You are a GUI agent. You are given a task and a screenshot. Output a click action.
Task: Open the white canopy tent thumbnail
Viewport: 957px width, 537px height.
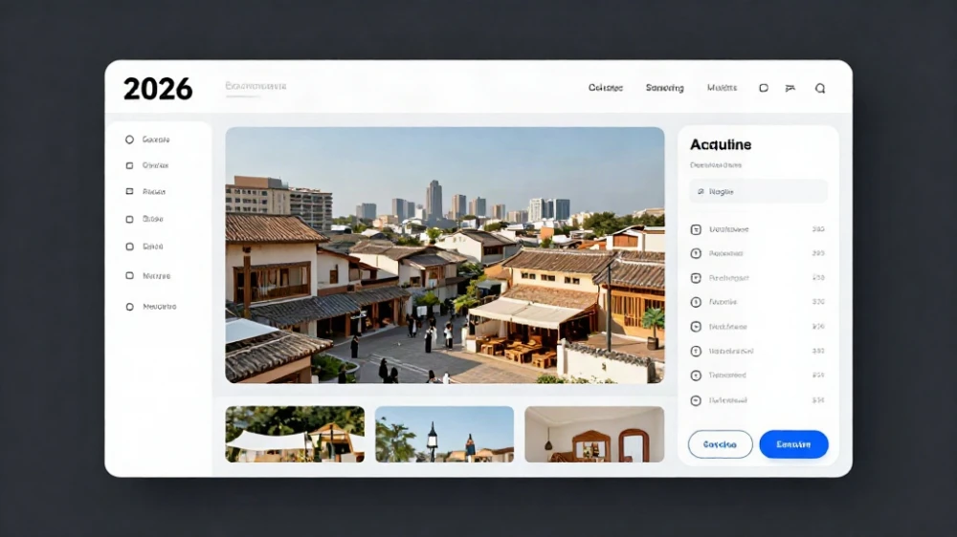click(295, 434)
